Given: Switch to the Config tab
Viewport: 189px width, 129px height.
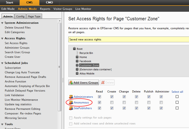Looking at the screenshot, I should tap(20, 17).
